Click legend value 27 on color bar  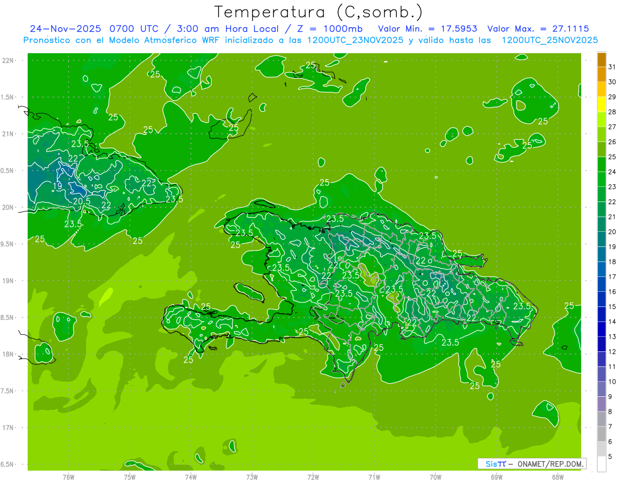click(612, 127)
